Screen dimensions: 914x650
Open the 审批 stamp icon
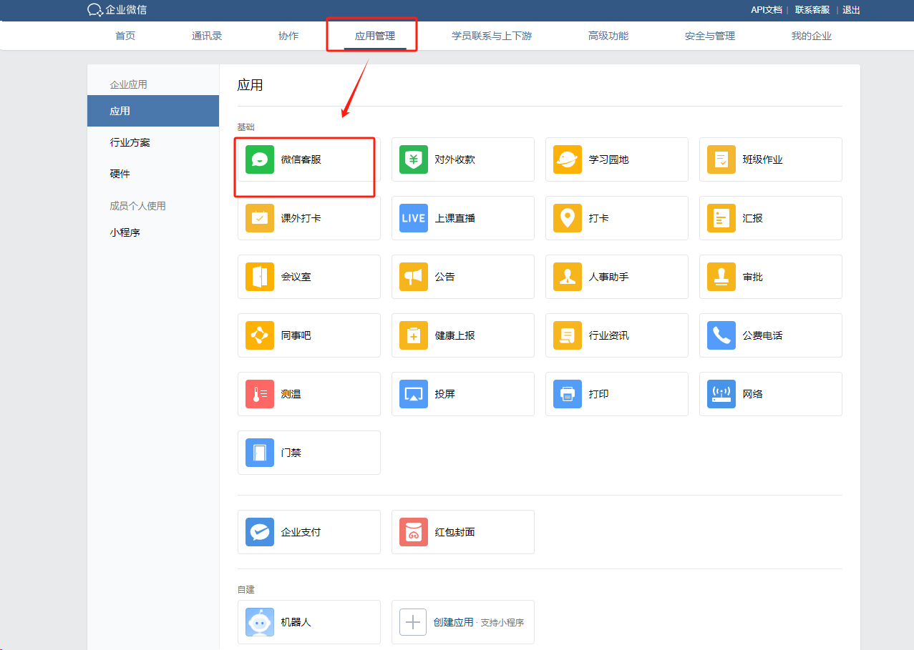click(721, 277)
